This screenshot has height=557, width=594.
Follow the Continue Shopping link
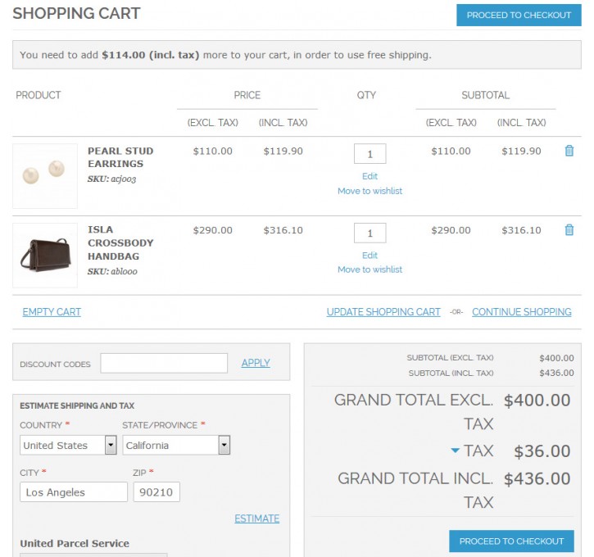(x=522, y=312)
